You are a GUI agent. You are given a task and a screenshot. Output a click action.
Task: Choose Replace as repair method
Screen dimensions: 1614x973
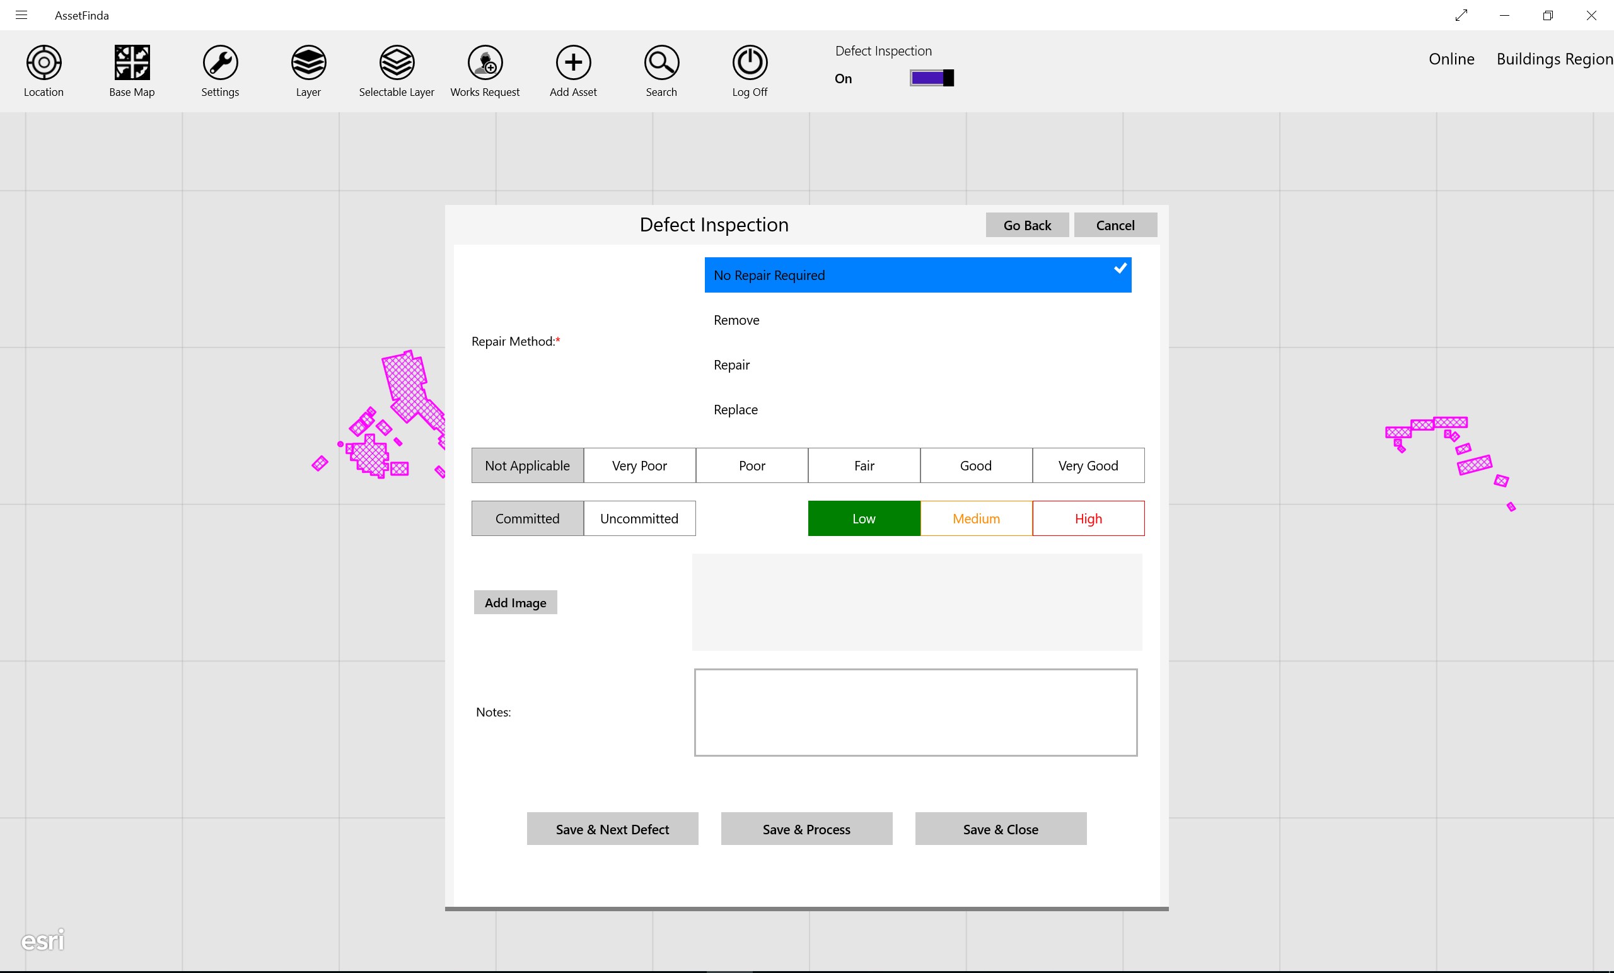pos(736,409)
